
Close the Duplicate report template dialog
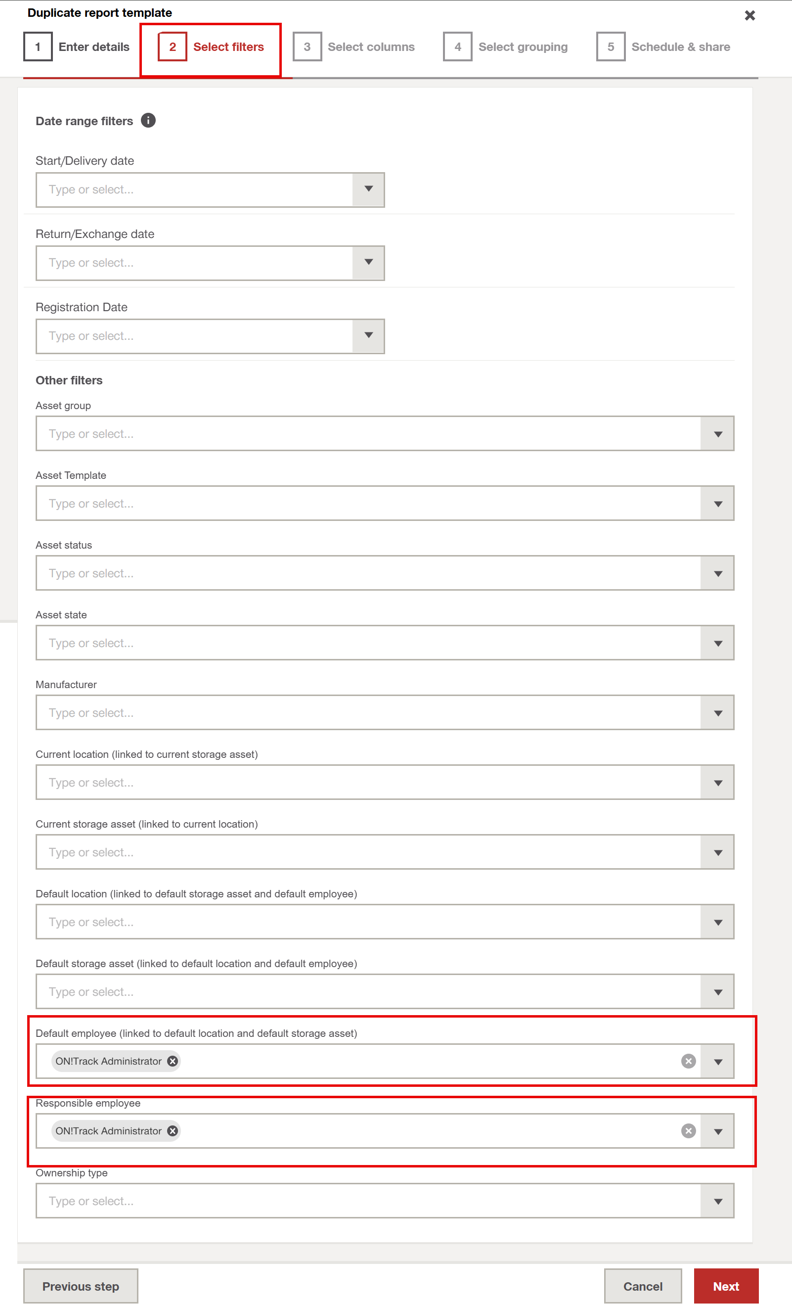click(749, 15)
